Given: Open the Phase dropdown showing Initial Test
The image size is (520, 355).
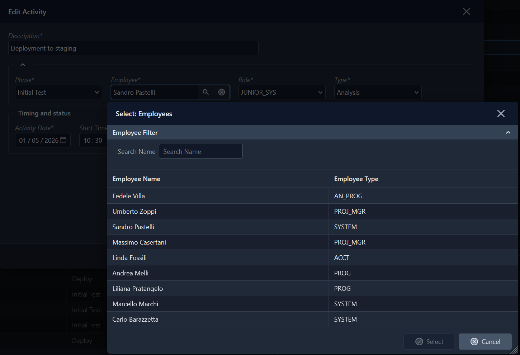Looking at the screenshot, I should [x=58, y=92].
